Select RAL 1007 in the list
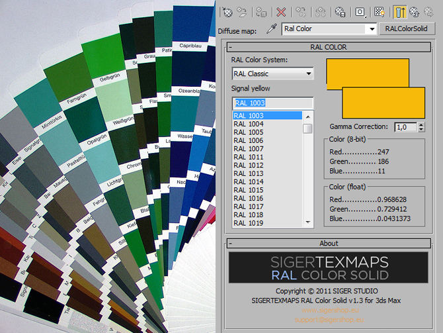Image resolution: width=443 pixels, height=333 pixels. click(x=267, y=148)
